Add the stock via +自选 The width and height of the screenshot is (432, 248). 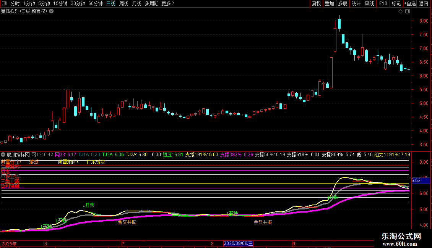410,4
